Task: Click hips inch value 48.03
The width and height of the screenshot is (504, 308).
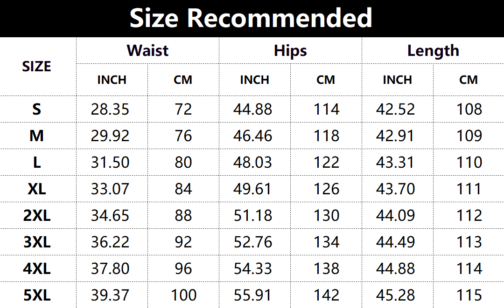Action: [253, 162]
